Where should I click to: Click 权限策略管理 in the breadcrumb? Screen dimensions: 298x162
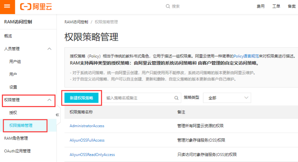[x=106, y=22]
